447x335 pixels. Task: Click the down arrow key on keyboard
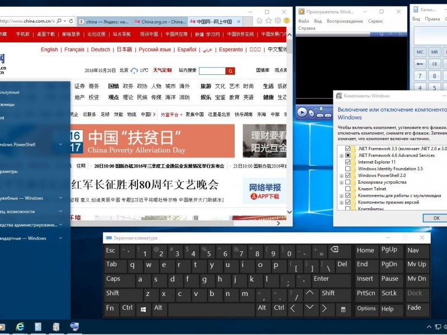pyautogui.click(x=310, y=308)
